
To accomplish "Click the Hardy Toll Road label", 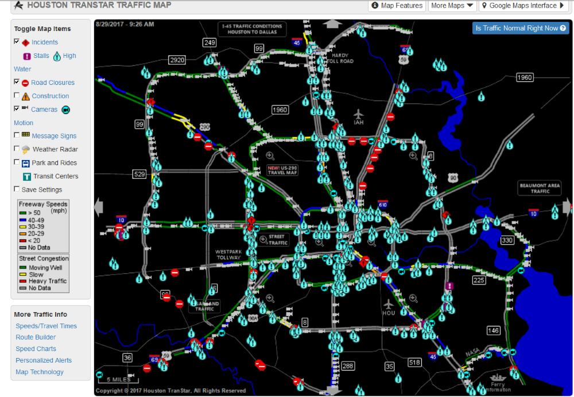I will pos(340,58).
